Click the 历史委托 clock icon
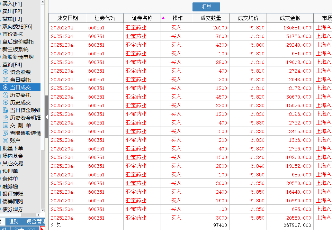The width and height of the screenshot is (332, 230). click(5, 95)
